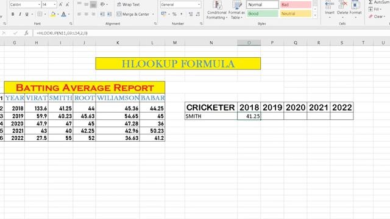Apply Bad cell style
Image resolution: width=390 pixels, height=219 pixels.
(296, 4)
